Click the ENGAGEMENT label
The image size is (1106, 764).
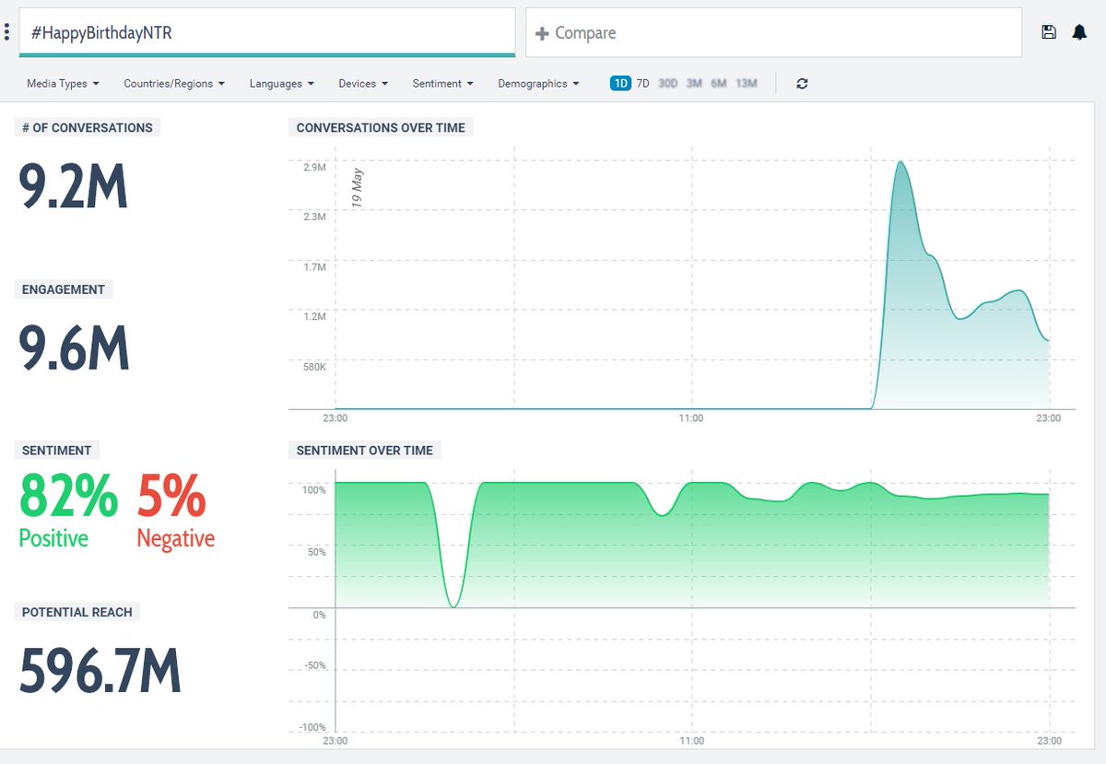[64, 289]
